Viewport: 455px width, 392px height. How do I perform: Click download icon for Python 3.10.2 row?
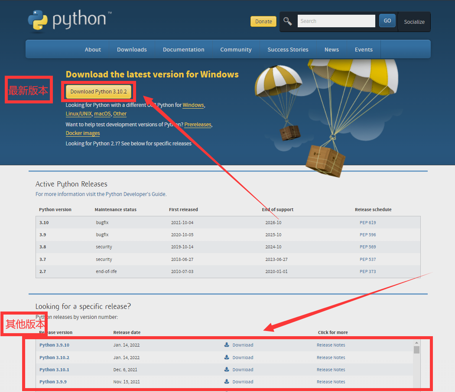point(227,357)
